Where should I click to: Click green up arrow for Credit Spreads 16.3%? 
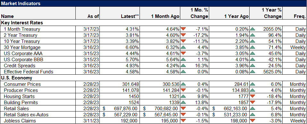click(183, 66)
